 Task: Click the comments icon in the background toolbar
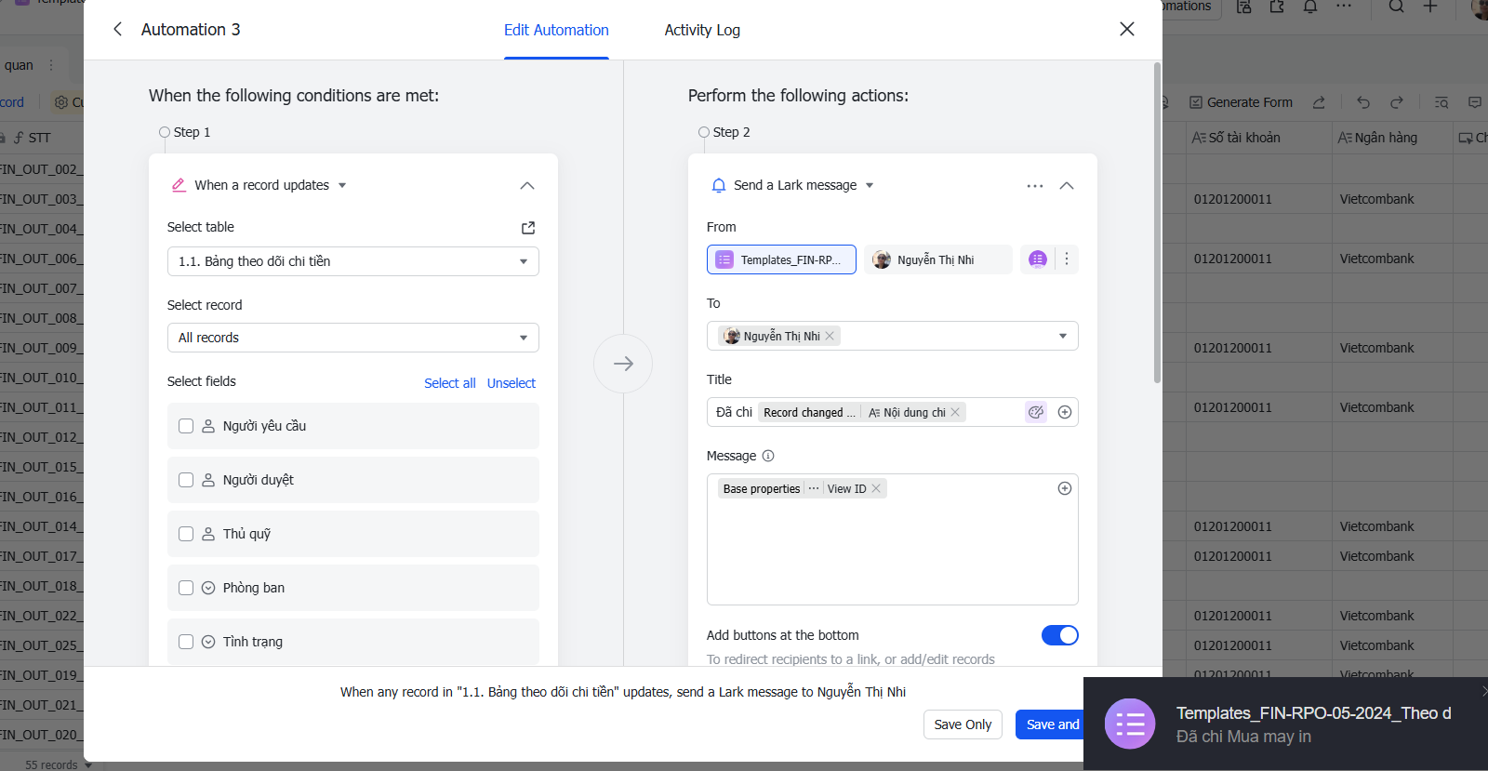(x=1475, y=102)
